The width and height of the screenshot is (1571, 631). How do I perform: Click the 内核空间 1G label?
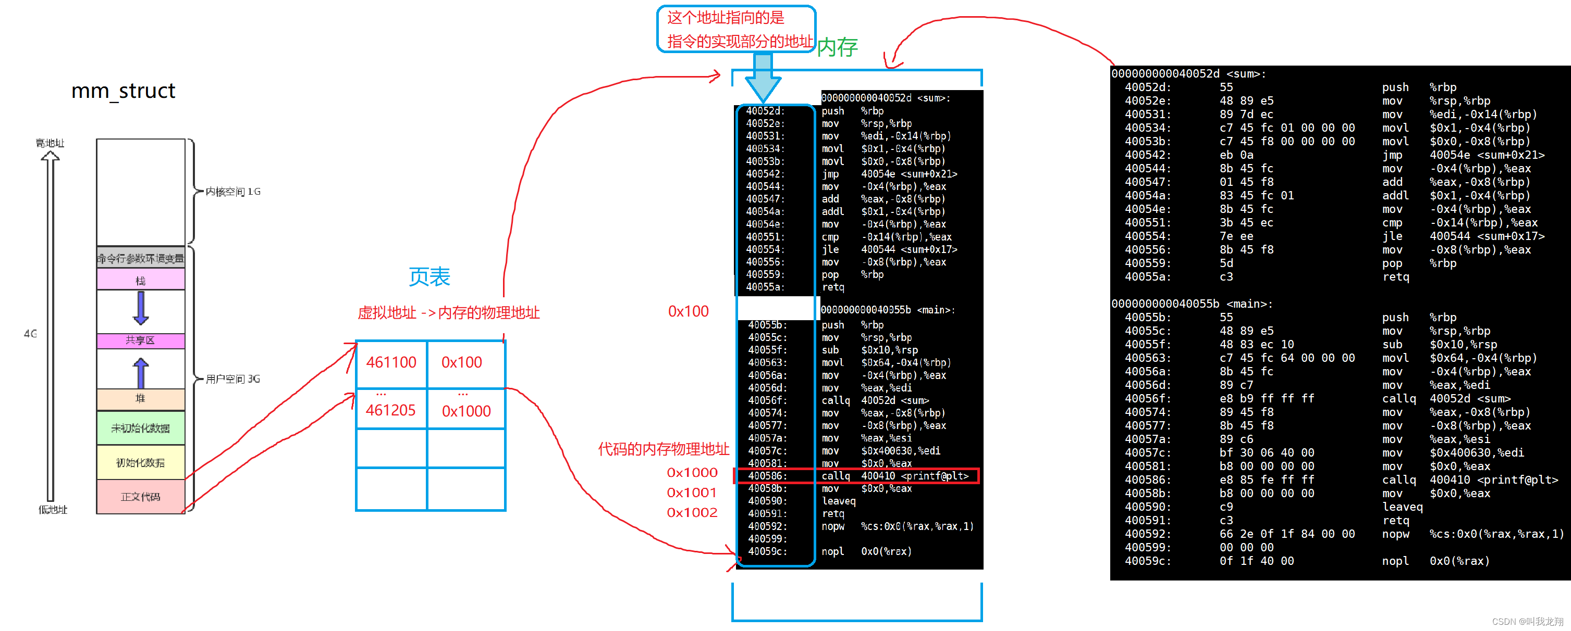[233, 192]
